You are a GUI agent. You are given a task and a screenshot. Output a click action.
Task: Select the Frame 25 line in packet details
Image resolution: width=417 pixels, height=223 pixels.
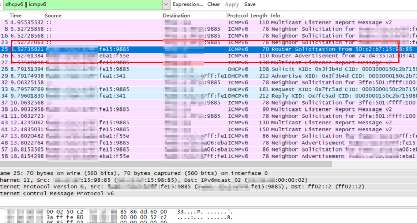coord(209,173)
